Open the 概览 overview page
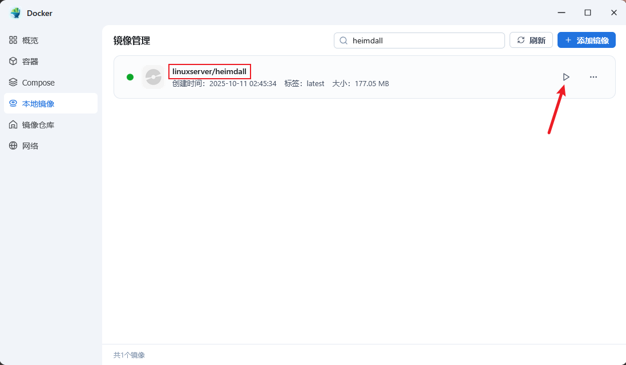 pos(51,40)
